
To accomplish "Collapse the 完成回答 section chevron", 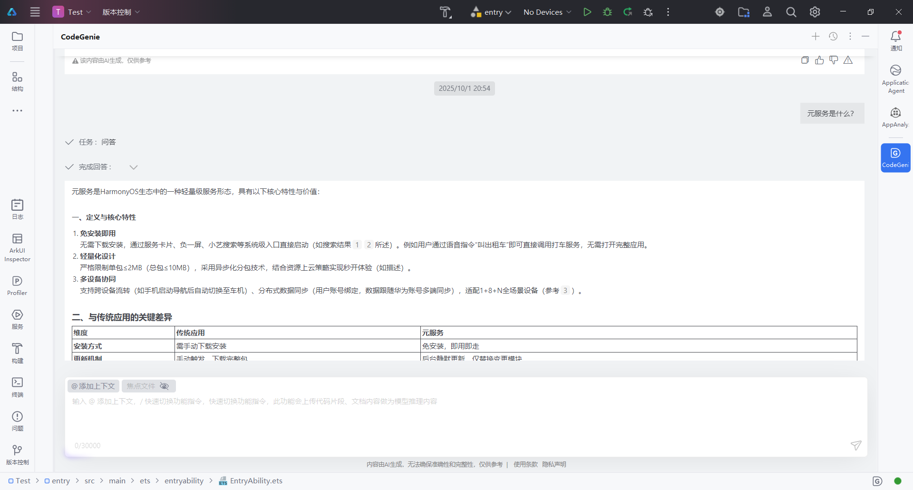I will 134,167.
